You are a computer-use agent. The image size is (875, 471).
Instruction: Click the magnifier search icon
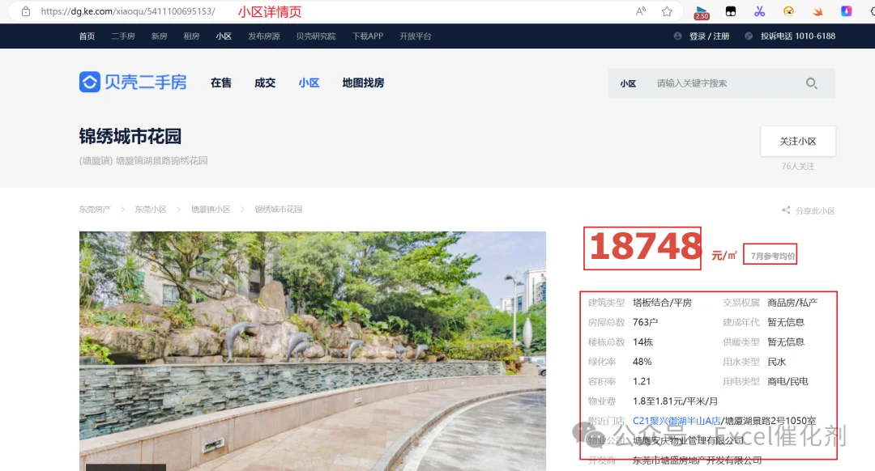811,83
